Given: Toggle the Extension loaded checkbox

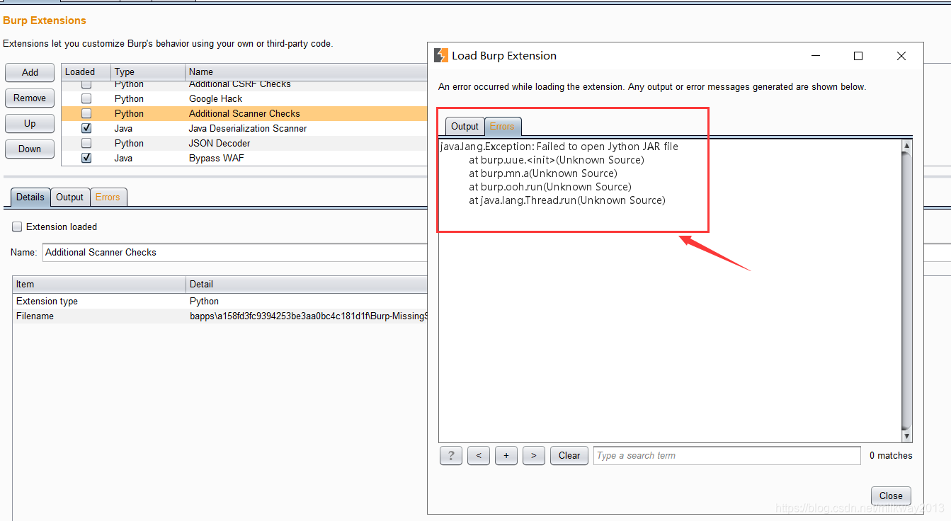Looking at the screenshot, I should pos(16,227).
